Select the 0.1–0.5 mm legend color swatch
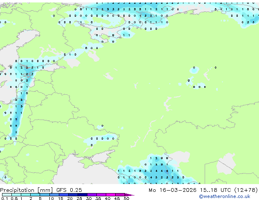The image size is (259, 200). 7,195
